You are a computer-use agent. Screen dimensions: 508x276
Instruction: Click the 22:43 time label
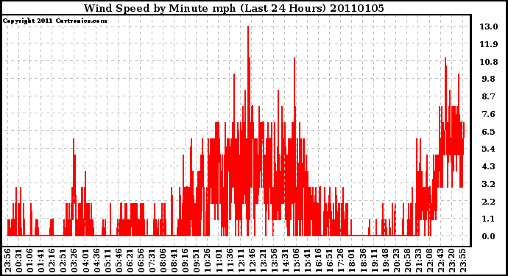pyautogui.click(x=442, y=261)
